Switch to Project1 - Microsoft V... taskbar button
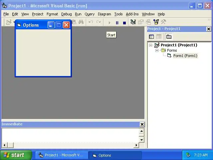Viewport: 213px width, 160px height. tap(62, 155)
